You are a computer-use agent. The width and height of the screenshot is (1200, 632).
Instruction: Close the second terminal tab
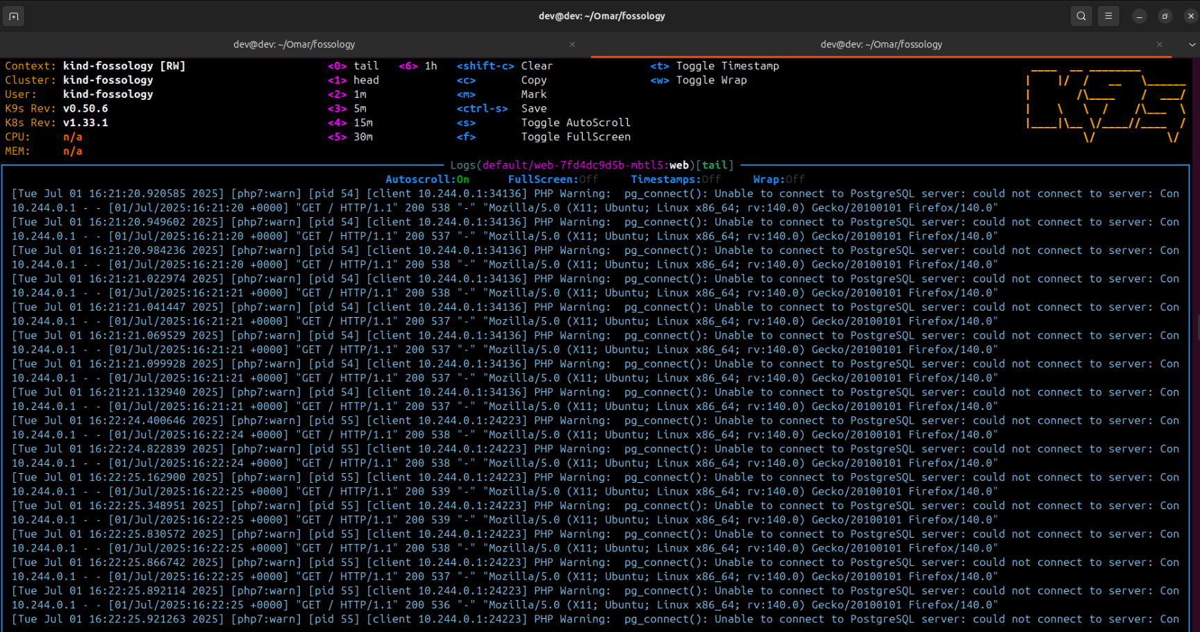click(x=1159, y=44)
